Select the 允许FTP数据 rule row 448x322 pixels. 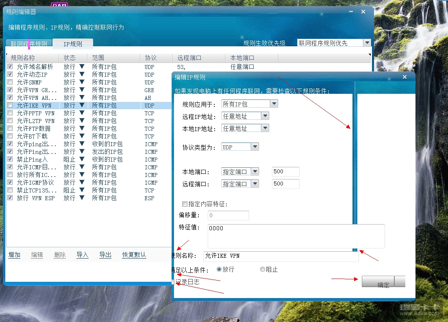click(x=89, y=128)
